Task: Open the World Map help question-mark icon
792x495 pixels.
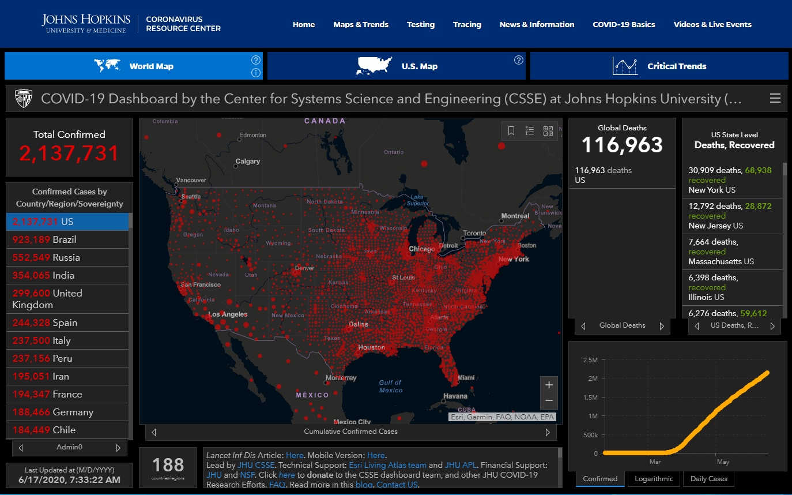Action: (x=256, y=60)
